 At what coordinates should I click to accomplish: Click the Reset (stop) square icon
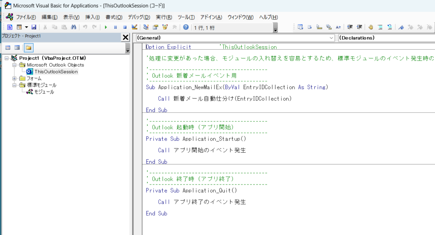pyautogui.click(x=124, y=27)
